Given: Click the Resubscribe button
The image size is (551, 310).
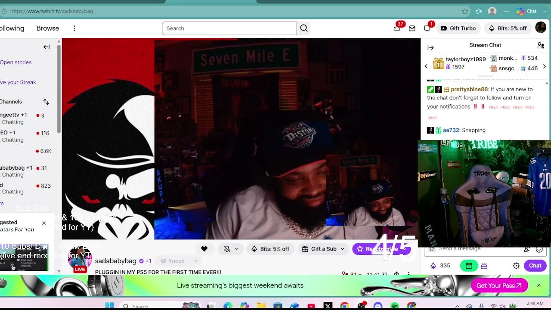Looking at the screenshot, I should click(x=381, y=249).
